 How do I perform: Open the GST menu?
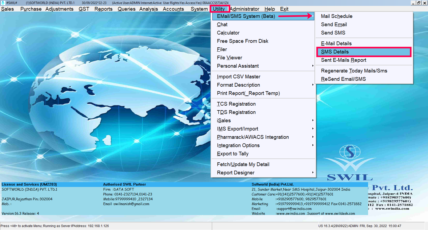[x=84, y=9]
